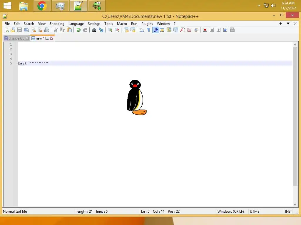Click the plus new-tab button

click(280, 23)
